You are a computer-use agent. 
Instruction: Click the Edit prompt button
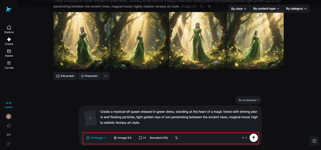[65, 76]
